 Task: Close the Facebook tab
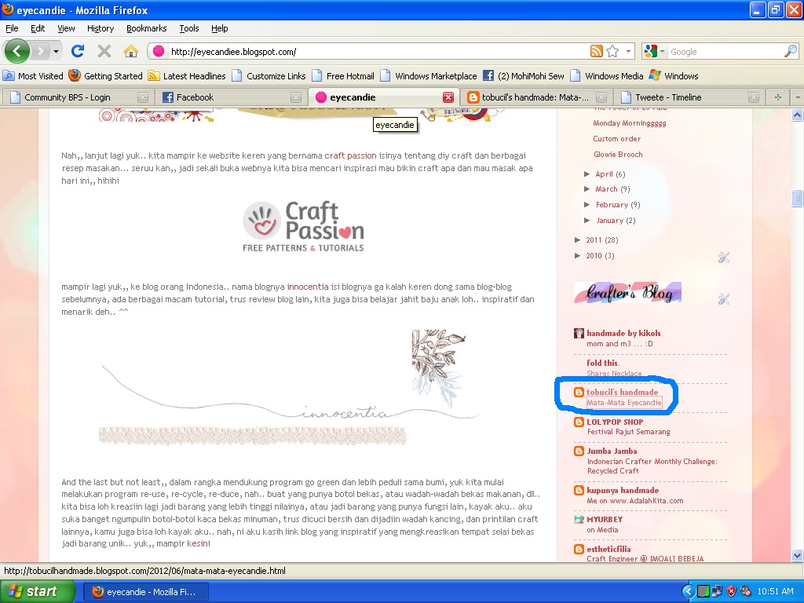click(296, 97)
